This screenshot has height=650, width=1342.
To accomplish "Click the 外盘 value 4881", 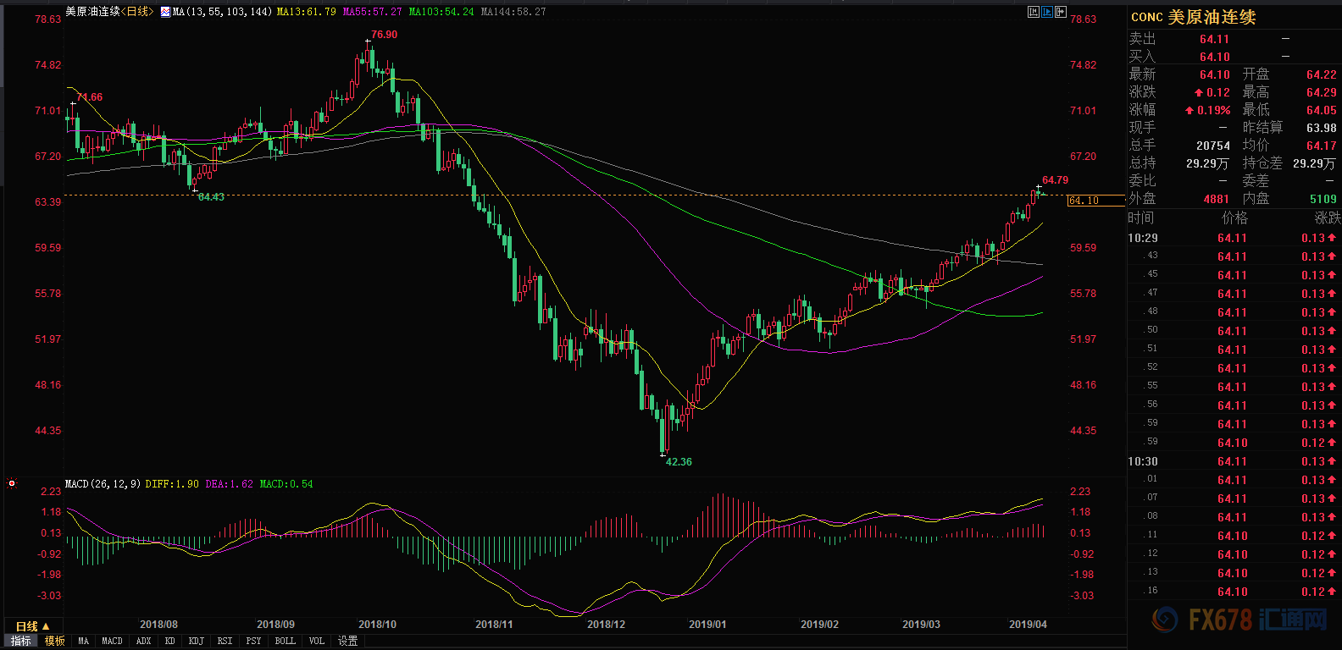I will pos(1217,199).
